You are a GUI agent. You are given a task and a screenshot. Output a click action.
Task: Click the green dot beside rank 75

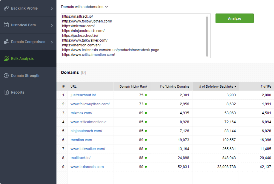tap(146, 95)
